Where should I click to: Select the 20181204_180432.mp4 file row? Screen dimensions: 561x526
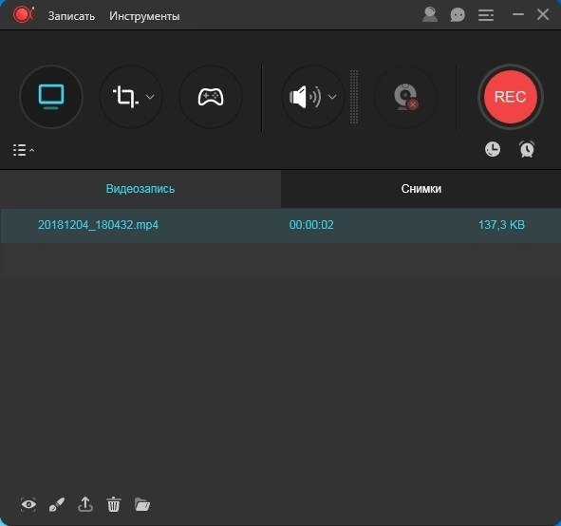click(x=281, y=225)
